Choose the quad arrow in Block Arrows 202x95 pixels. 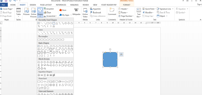[57, 62]
